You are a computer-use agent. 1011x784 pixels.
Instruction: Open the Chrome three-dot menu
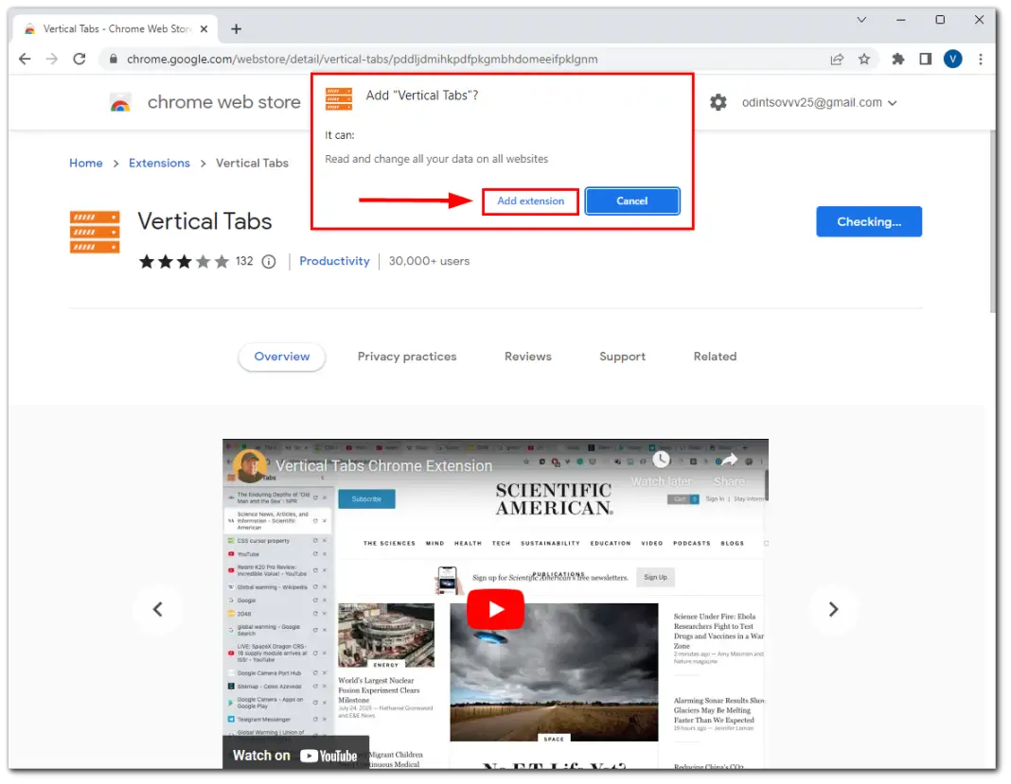pos(982,59)
